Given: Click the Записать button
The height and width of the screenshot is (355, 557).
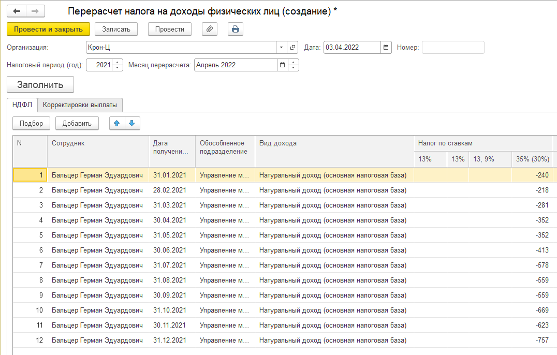Looking at the screenshot, I should click(x=116, y=29).
